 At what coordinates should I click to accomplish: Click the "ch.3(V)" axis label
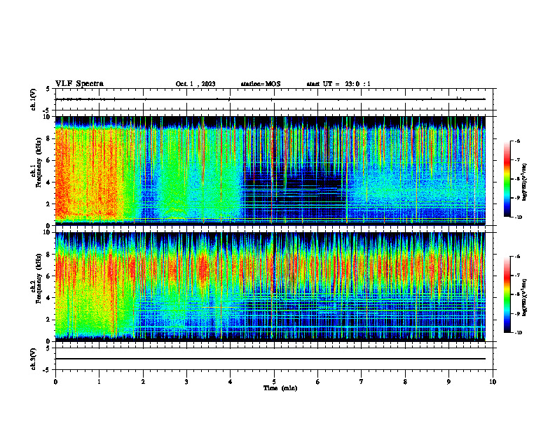click(x=34, y=359)
